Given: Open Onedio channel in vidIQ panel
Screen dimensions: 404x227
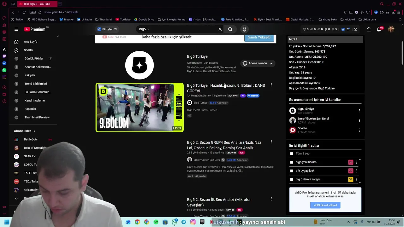Looking at the screenshot, I should [x=302, y=128].
